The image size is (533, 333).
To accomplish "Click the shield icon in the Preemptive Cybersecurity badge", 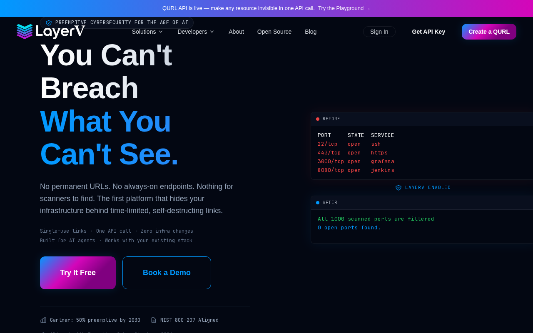I will pos(49,23).
